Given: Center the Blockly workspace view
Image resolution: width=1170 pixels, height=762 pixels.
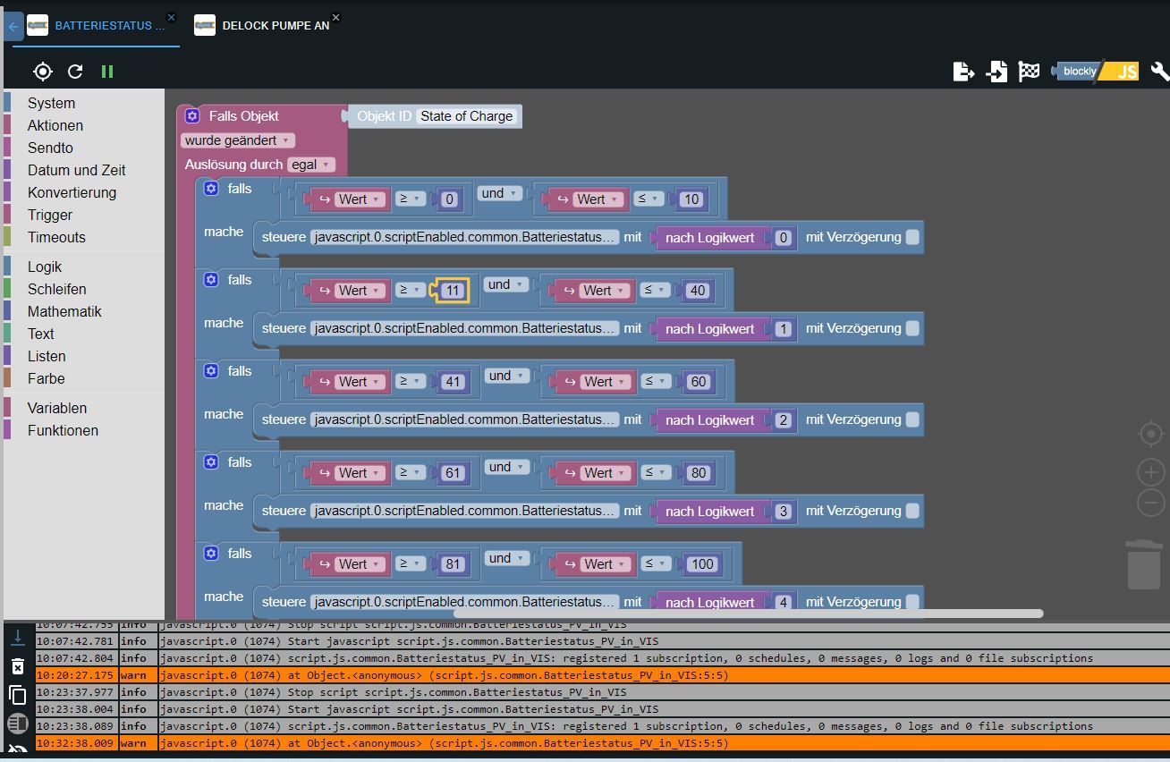Looking at the screenshot, I should tap(1150, 435).
